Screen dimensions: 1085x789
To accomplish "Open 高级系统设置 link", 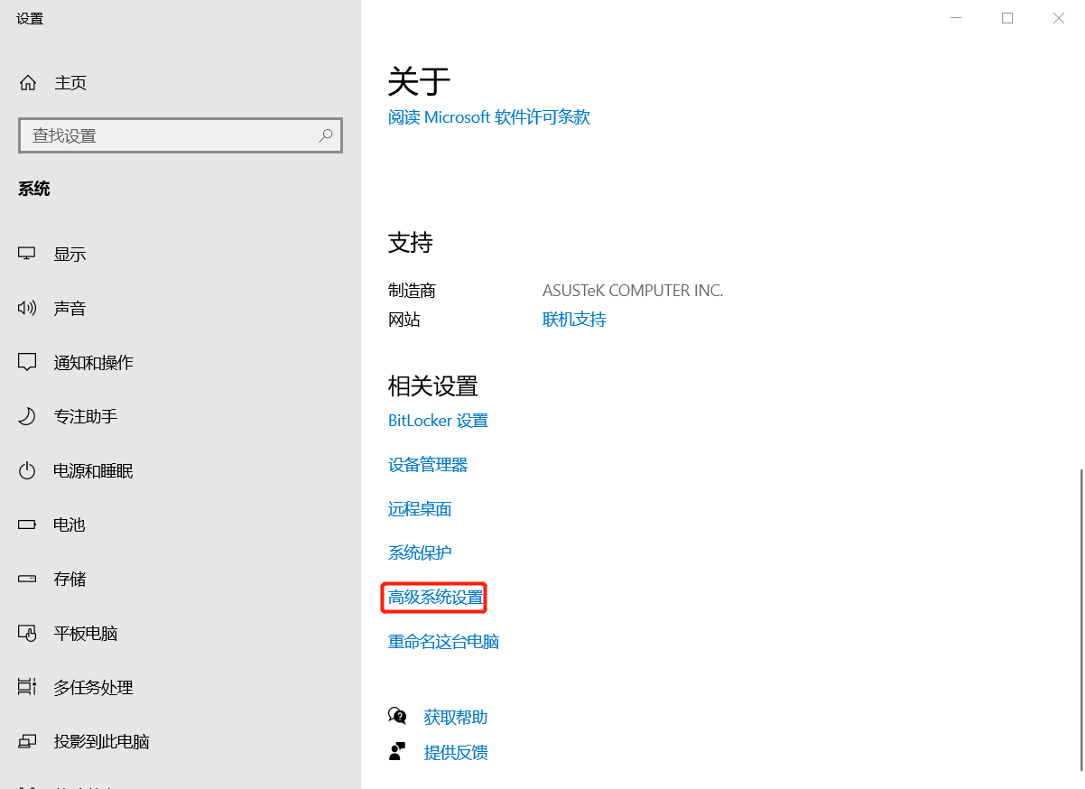I will [x=436, y=597].
